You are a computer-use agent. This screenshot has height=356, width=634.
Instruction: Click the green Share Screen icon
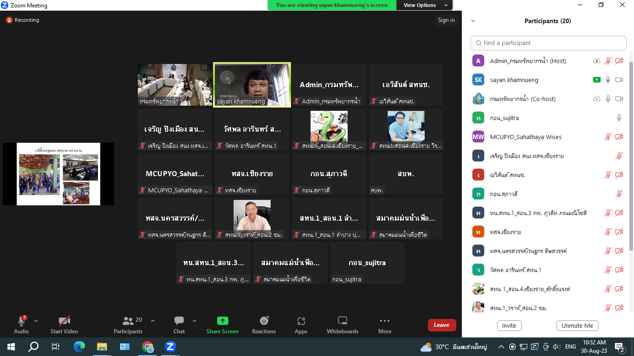coord(222,321)
